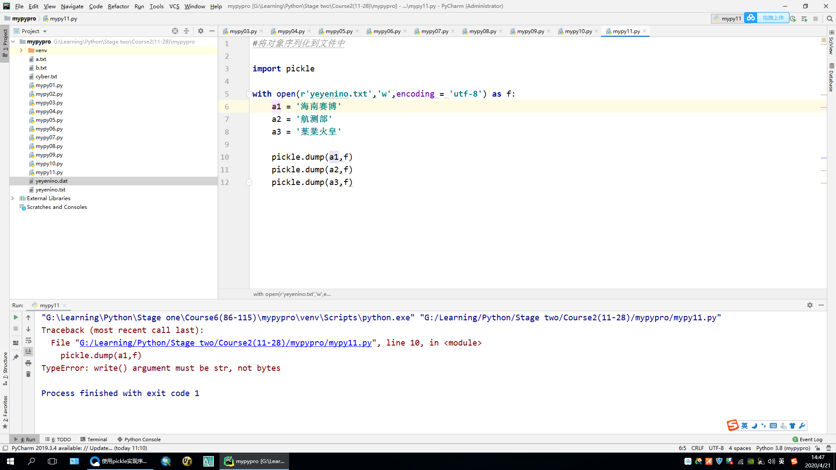Click the up stack trace arrow
836x470 pixels.
point(28,318)
